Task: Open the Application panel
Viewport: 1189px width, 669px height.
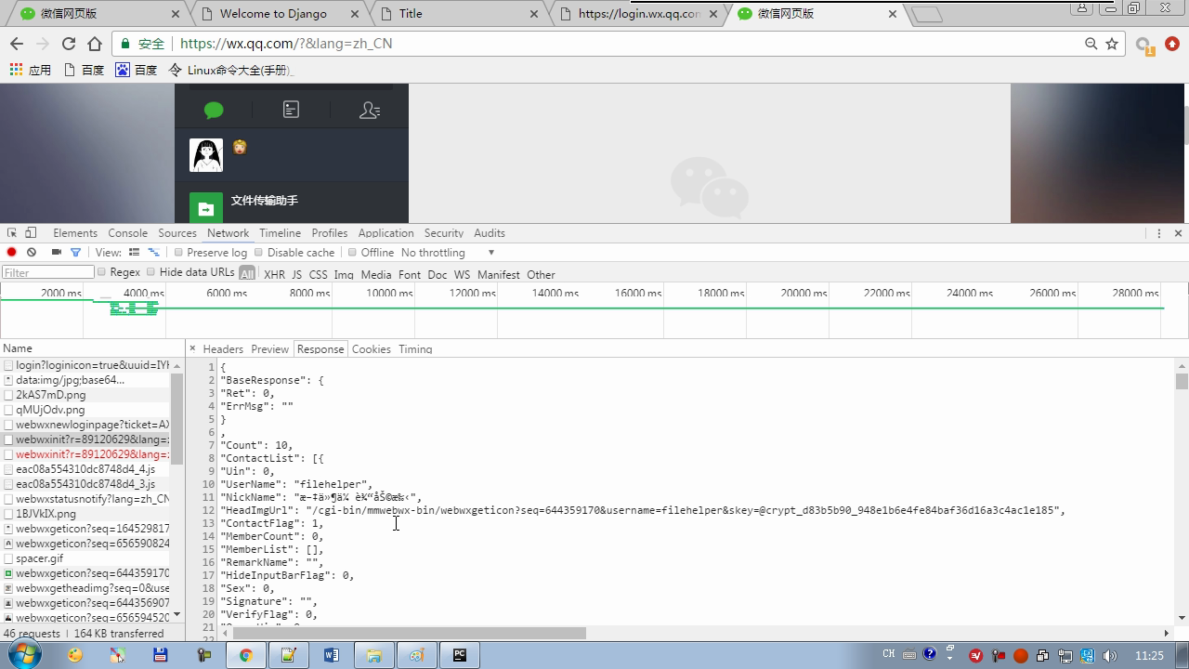Action: [385, 233]
